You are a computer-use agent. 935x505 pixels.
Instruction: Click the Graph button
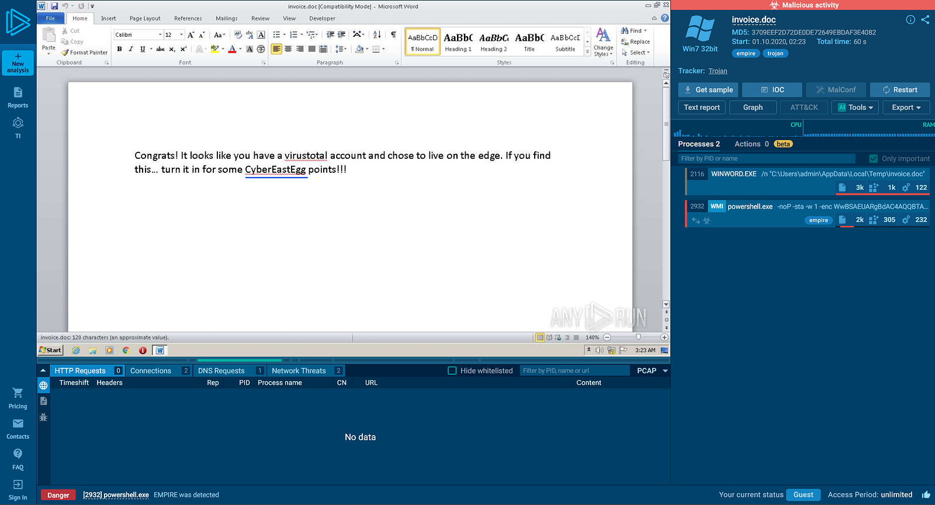tap(753, 107)
